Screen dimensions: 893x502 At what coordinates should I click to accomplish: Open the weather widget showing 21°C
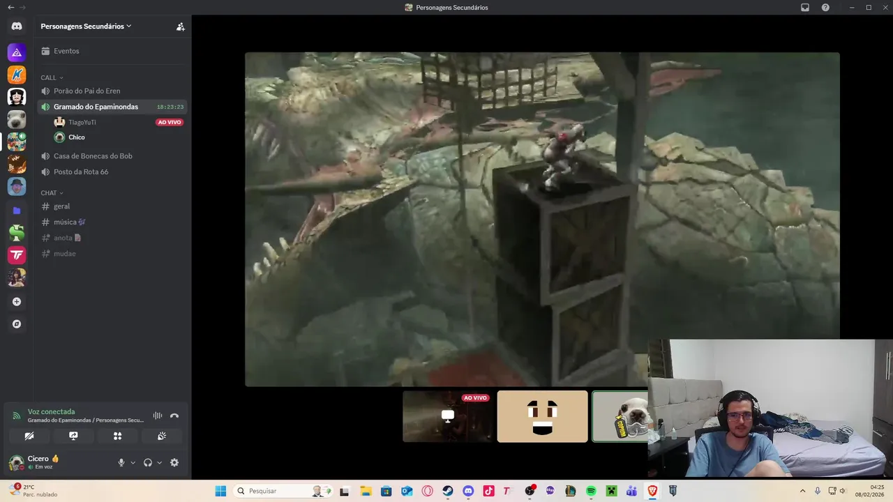(33, 491)
